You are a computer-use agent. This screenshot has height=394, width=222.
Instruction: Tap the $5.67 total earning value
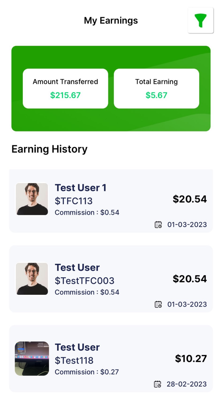point(156,95)
